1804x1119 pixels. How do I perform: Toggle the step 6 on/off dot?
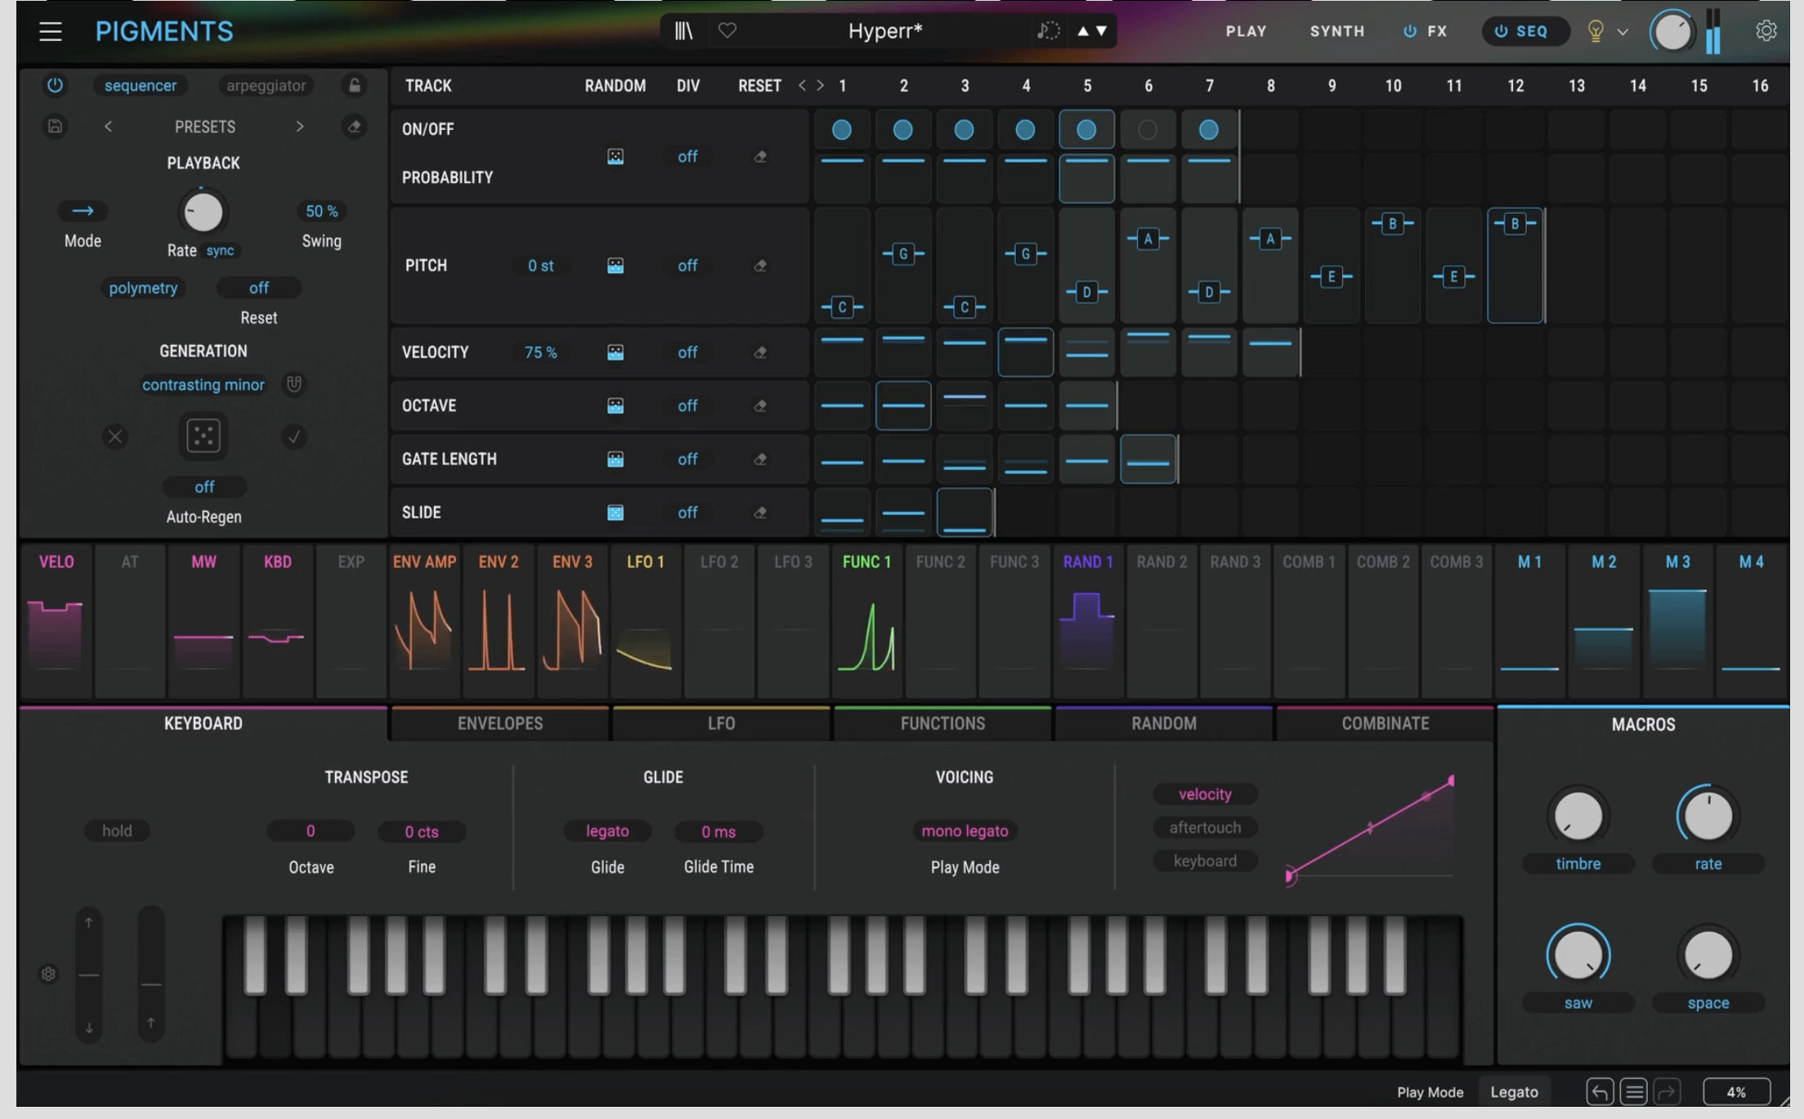(1148, 130)
